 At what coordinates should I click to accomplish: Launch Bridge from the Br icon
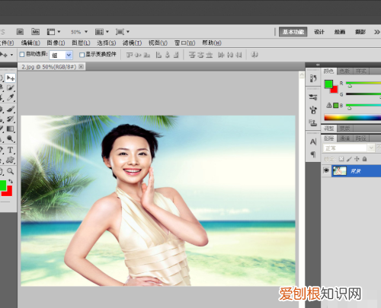coord(20,32)
